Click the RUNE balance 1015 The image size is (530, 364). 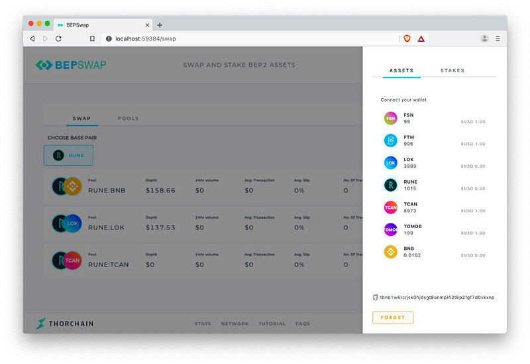pos(409,188)
